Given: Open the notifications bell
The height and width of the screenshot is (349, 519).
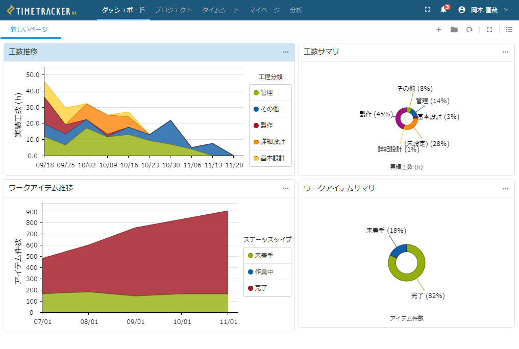Looking at the screenshot, I should click(443, 10).
